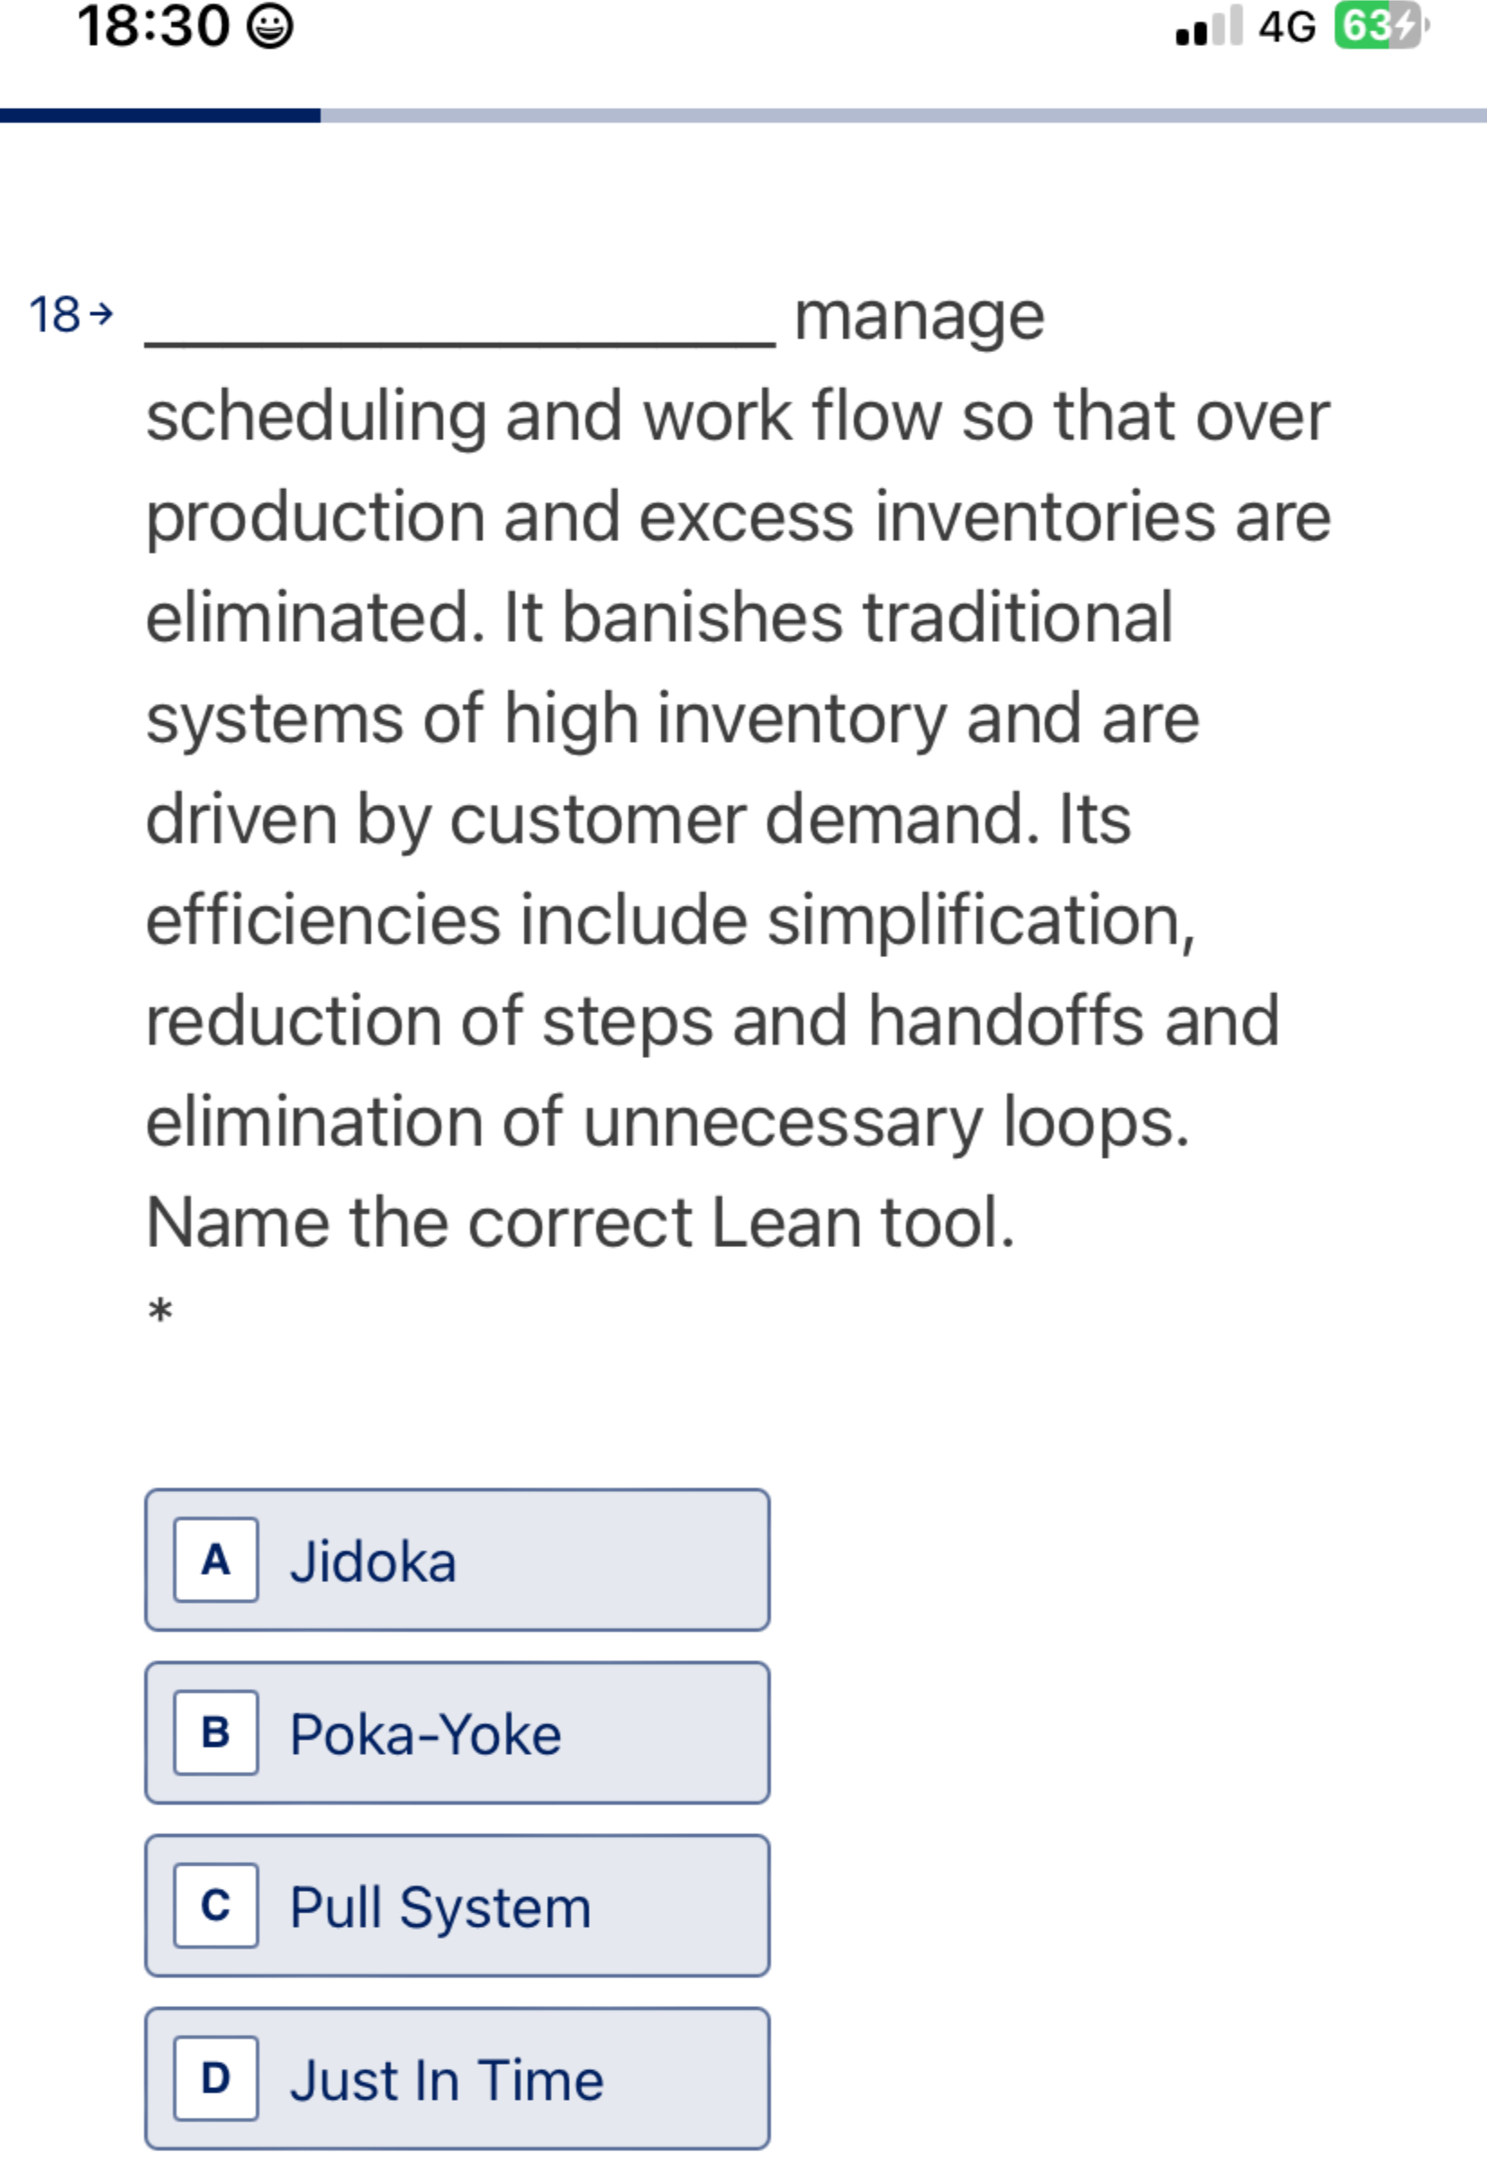Tap the arrow next to question number 18
Viewport: 1487px width, 2162px height.
click(x=101, y=313)
